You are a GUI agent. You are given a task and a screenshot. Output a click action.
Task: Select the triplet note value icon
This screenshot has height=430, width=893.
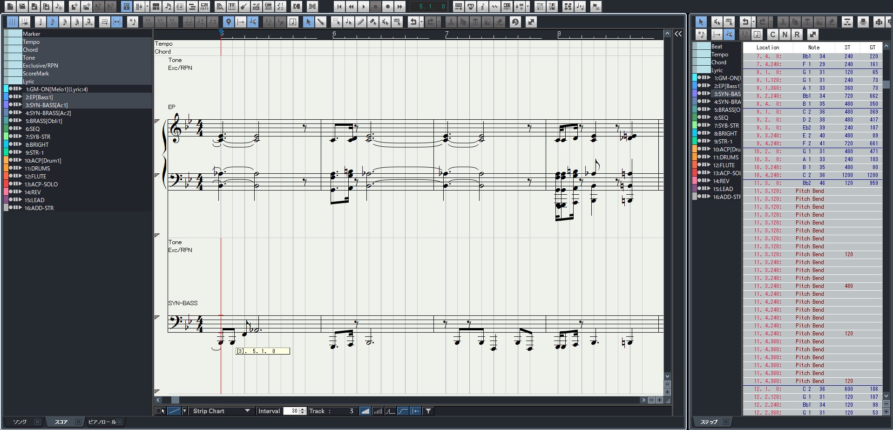pyautogui.click(x=89, y=21)
